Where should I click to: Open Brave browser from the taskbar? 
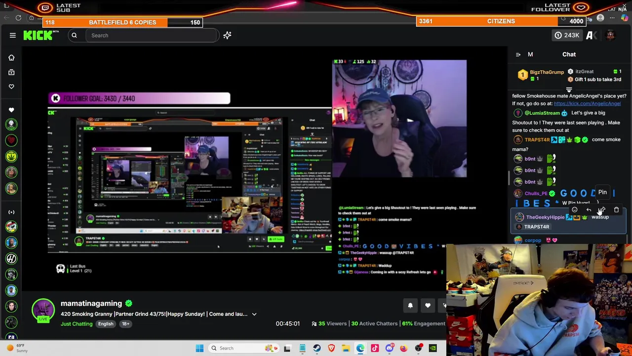[331, 348]
